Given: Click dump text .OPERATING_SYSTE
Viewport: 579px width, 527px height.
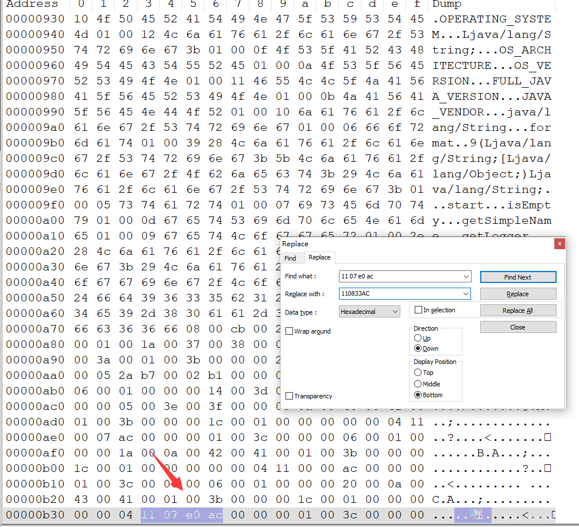Looking at the screenshot, I should (x=492, y=19).
